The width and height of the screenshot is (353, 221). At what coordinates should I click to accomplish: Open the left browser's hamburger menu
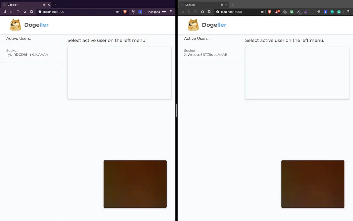tap(171, 12)
